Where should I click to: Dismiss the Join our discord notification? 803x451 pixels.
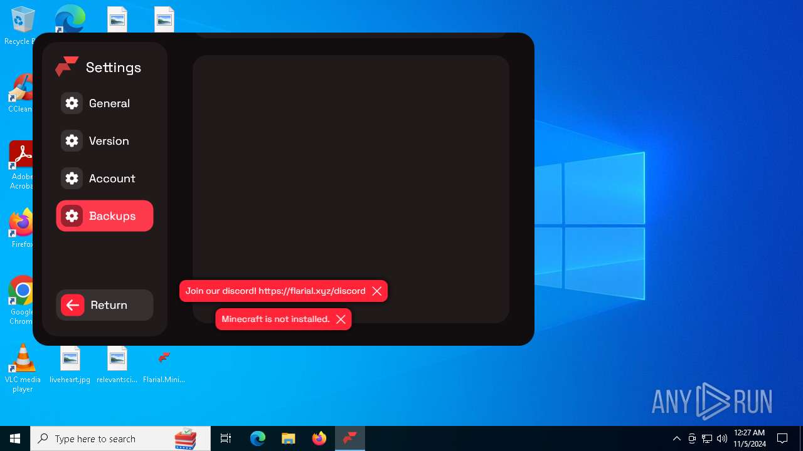[x=377, y=291]
